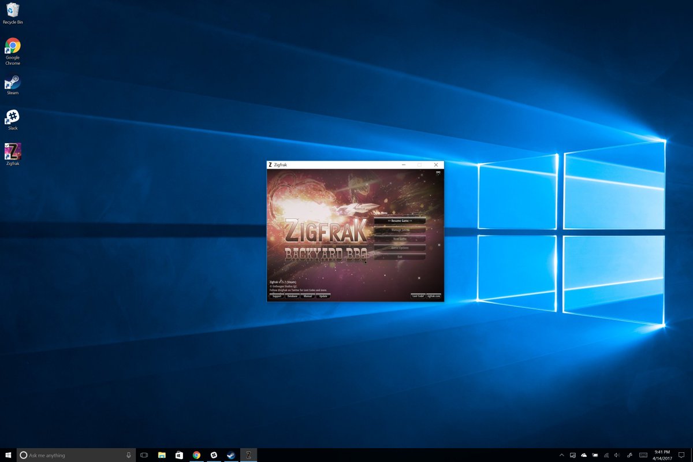693x462 pixels.
Task: Select the Google Chrome desktop shortcut
Action: (x=13, y=51)
